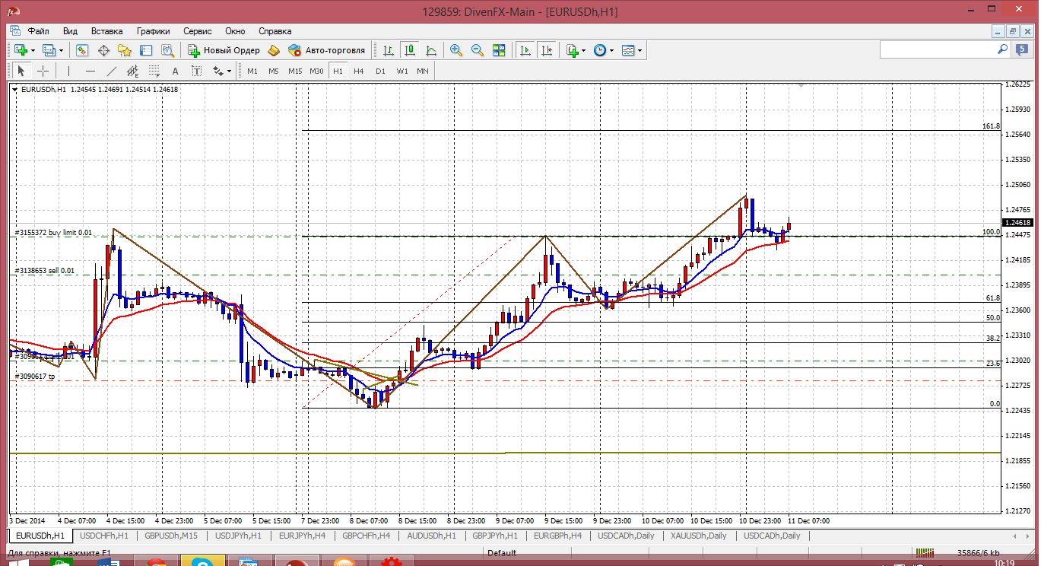Select the crosshair tool
Image resolution: width=1041 pixels, height=566 pixels.
[43, 71]
